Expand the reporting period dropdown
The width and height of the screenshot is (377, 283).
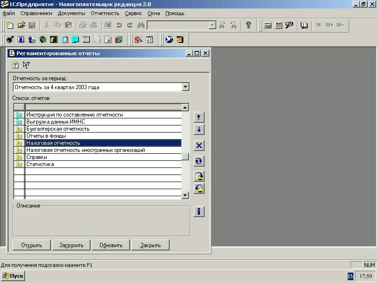point(185,87)
